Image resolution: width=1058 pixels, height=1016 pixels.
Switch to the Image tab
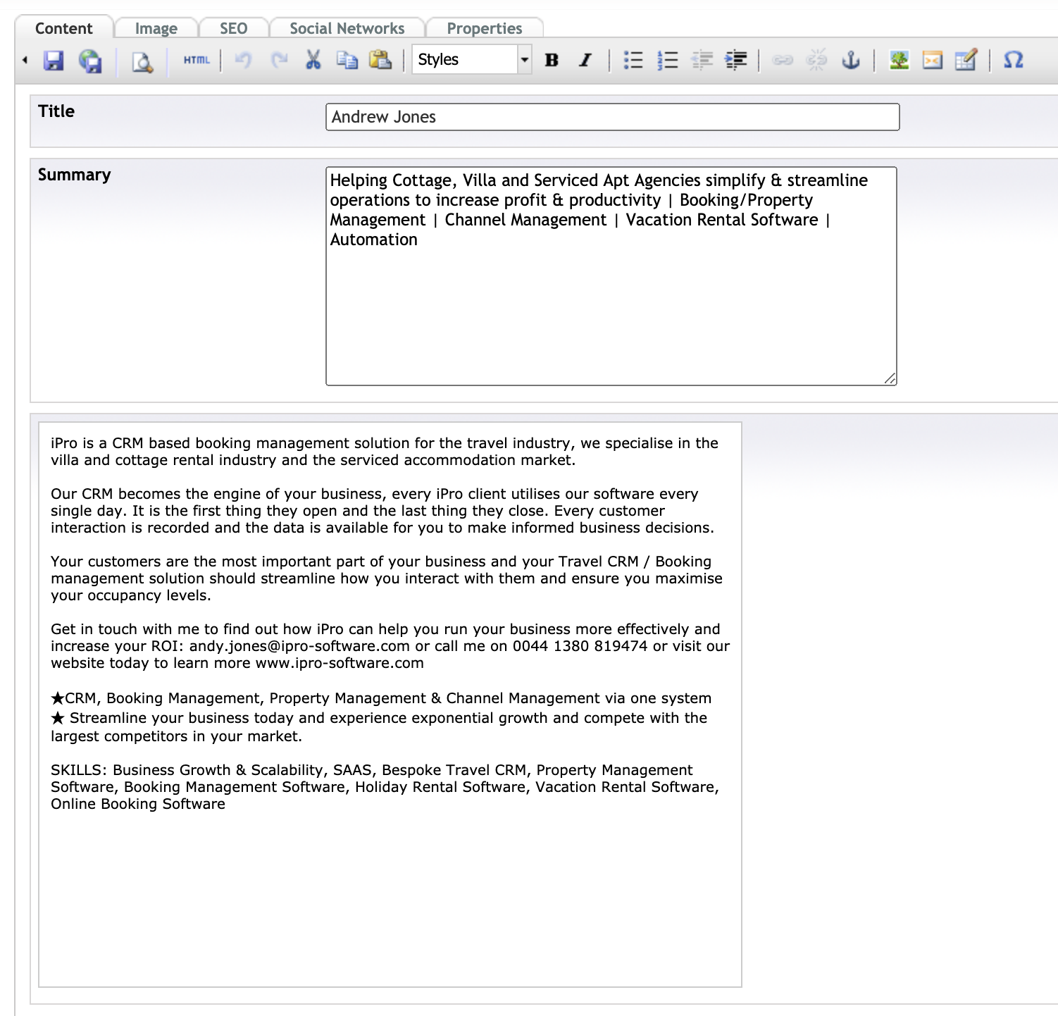tap(156, 28)
